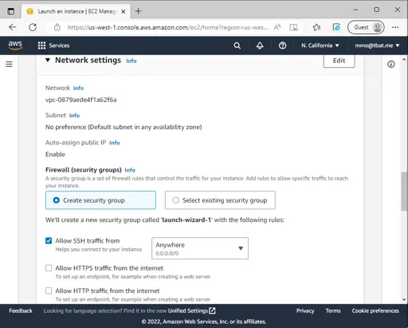Add this page to browser favorites
Viewport: 408px width, 328px height.
pyautogui.click(x=316, y=27)
